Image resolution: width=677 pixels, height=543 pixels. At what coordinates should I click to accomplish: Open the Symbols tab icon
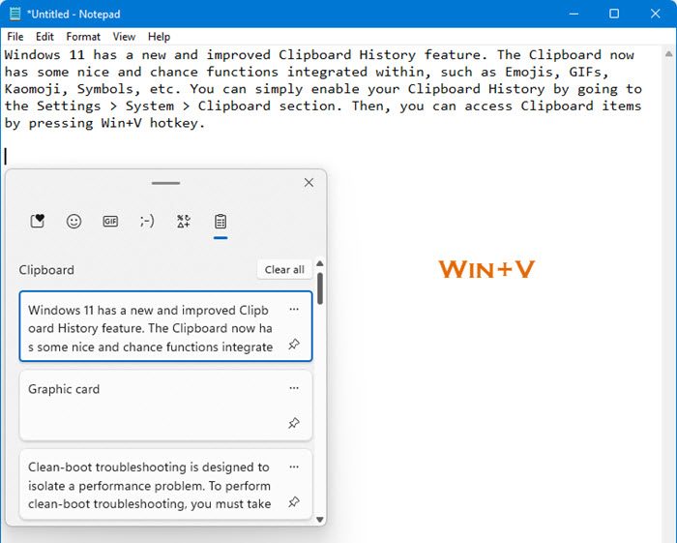184,222
